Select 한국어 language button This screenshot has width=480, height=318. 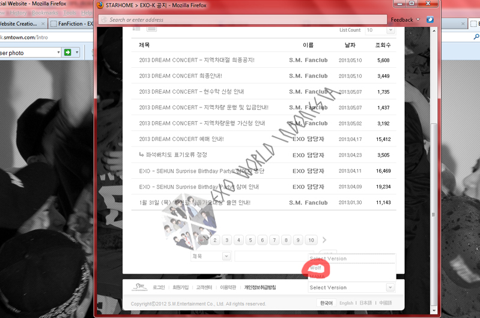click(x=326, y=303)
